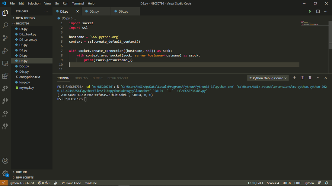
Task: Open the Python Debug Console terminal dropdown
Action: coord(268,78)
